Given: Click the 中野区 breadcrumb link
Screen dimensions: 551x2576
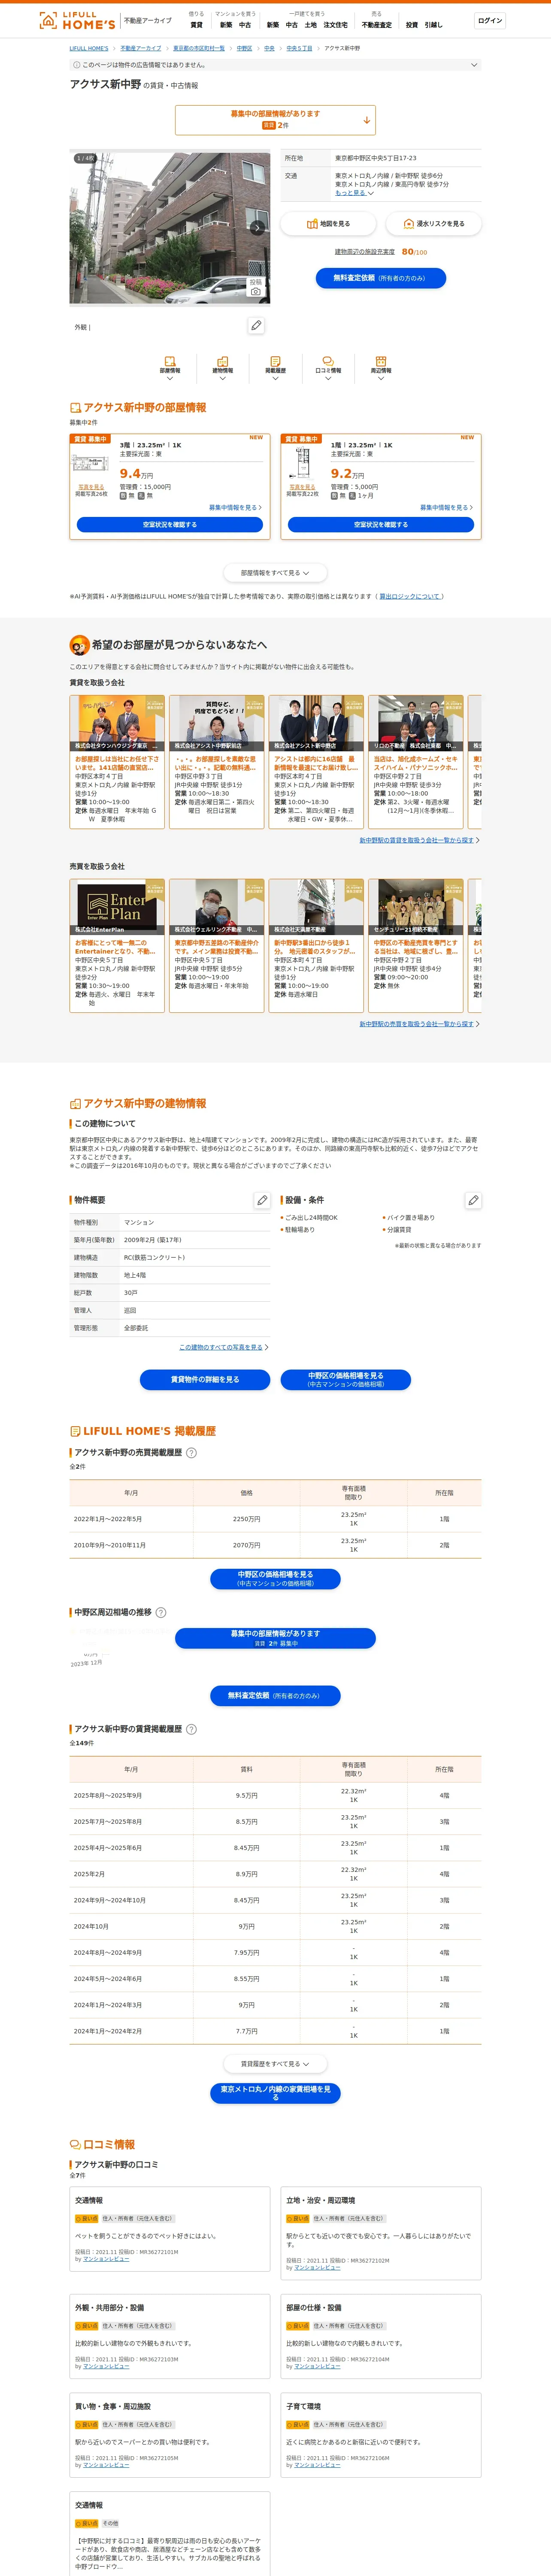Looking at the screenshot, I should pos(245,48).
